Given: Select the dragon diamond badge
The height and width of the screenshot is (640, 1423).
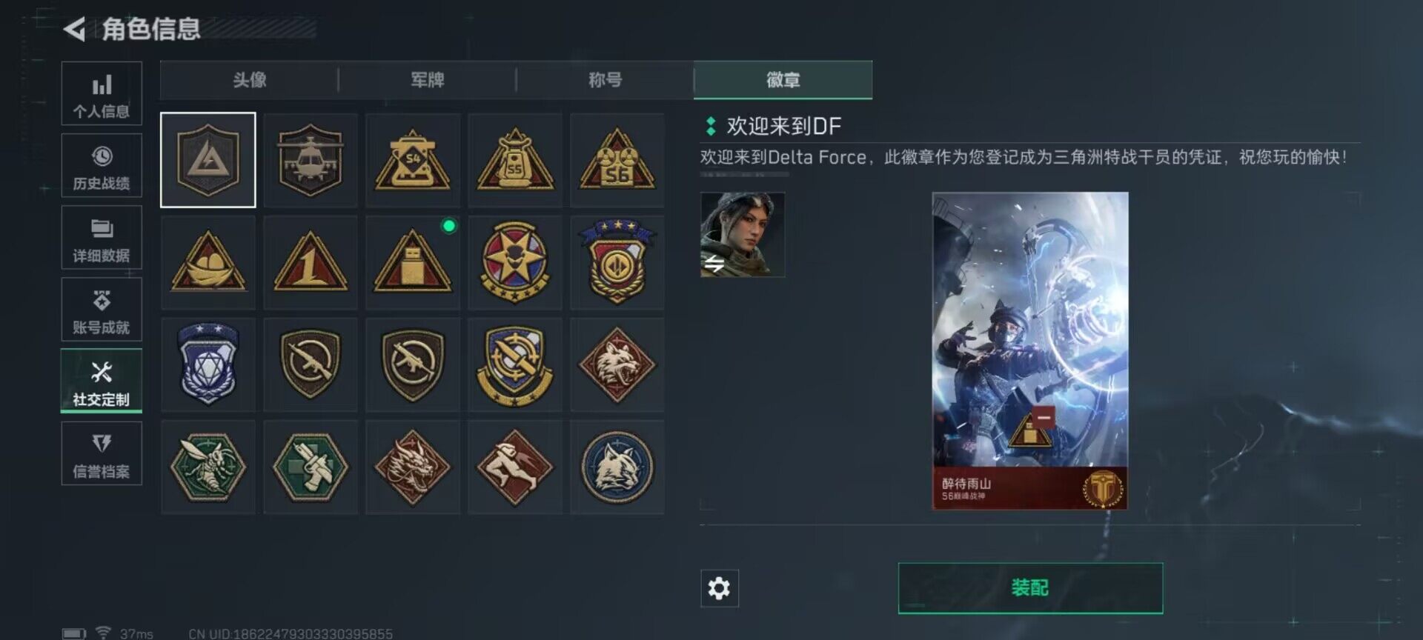Looking at the screenshot, I should click(x=413, y=467).
